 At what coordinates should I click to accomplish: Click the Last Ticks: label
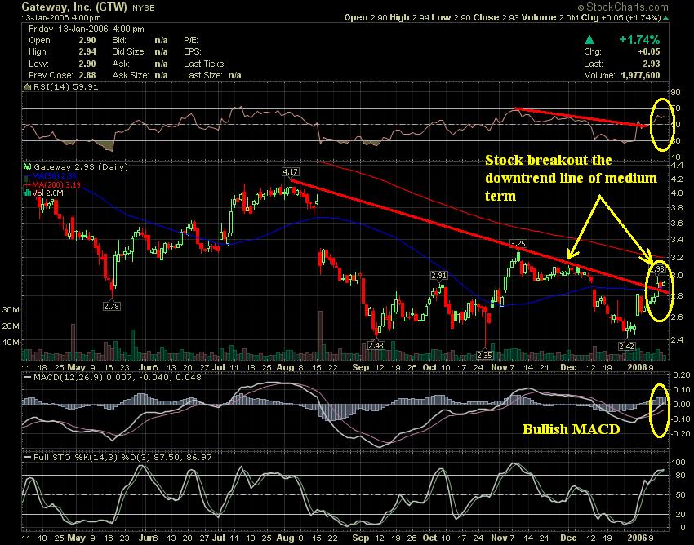(x=205, y=64)
